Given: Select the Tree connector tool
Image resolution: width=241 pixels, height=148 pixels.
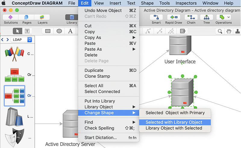Looking at the screenshot, I should [206, 19].
